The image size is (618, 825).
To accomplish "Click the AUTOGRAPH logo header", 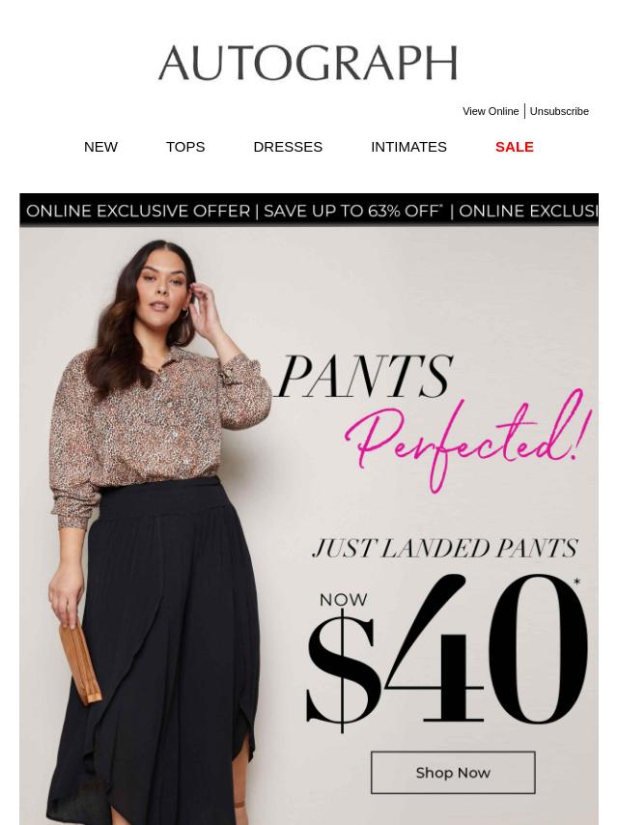I will coord(308,63).
